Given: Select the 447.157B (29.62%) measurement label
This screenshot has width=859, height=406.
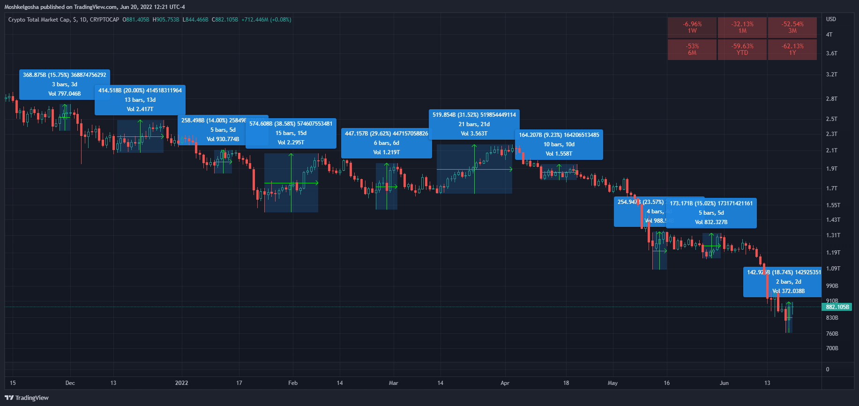Looking at the screenshot, I should pyautogui.click(x=387, y=143).
